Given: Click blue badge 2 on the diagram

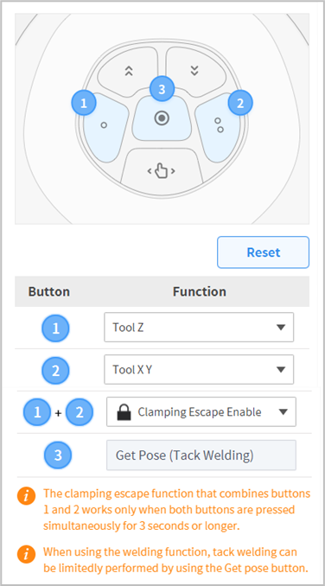Looking at the screenshot, I should pyautogui.click(x=240, y=102).
